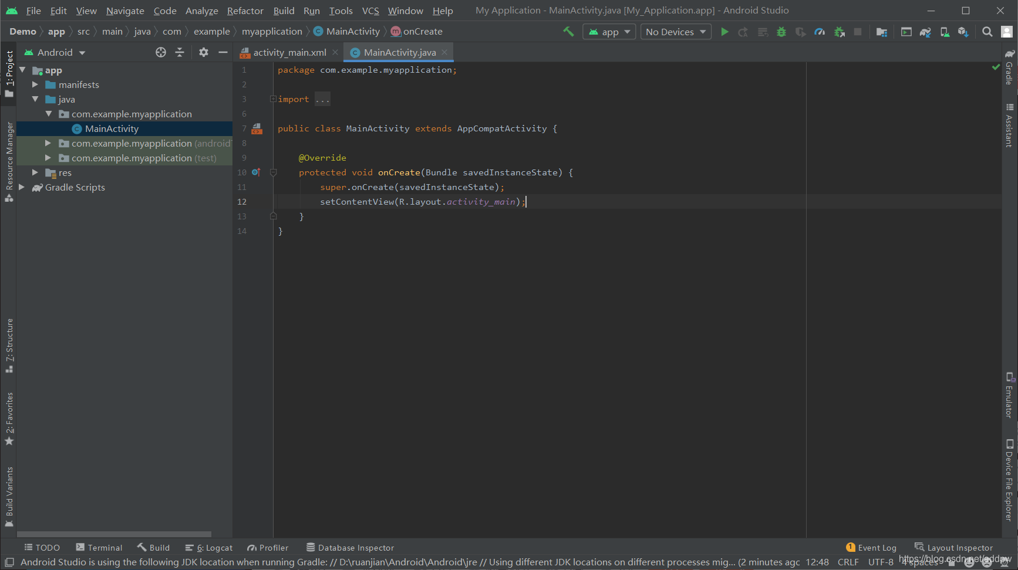Click related XML file gutter icon on line 7
1018x570 pixels.
[257, 128]
